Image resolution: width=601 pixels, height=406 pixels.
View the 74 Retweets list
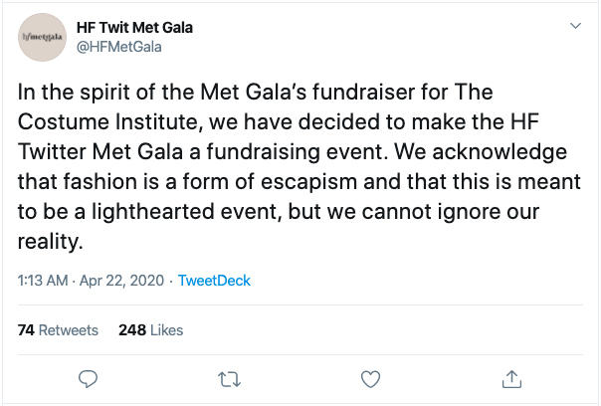(59, 330)
